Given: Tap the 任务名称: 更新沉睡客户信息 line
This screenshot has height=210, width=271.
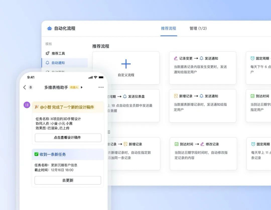Looking at the screenshot, I should pyautogui.click(x=56, y=165).
